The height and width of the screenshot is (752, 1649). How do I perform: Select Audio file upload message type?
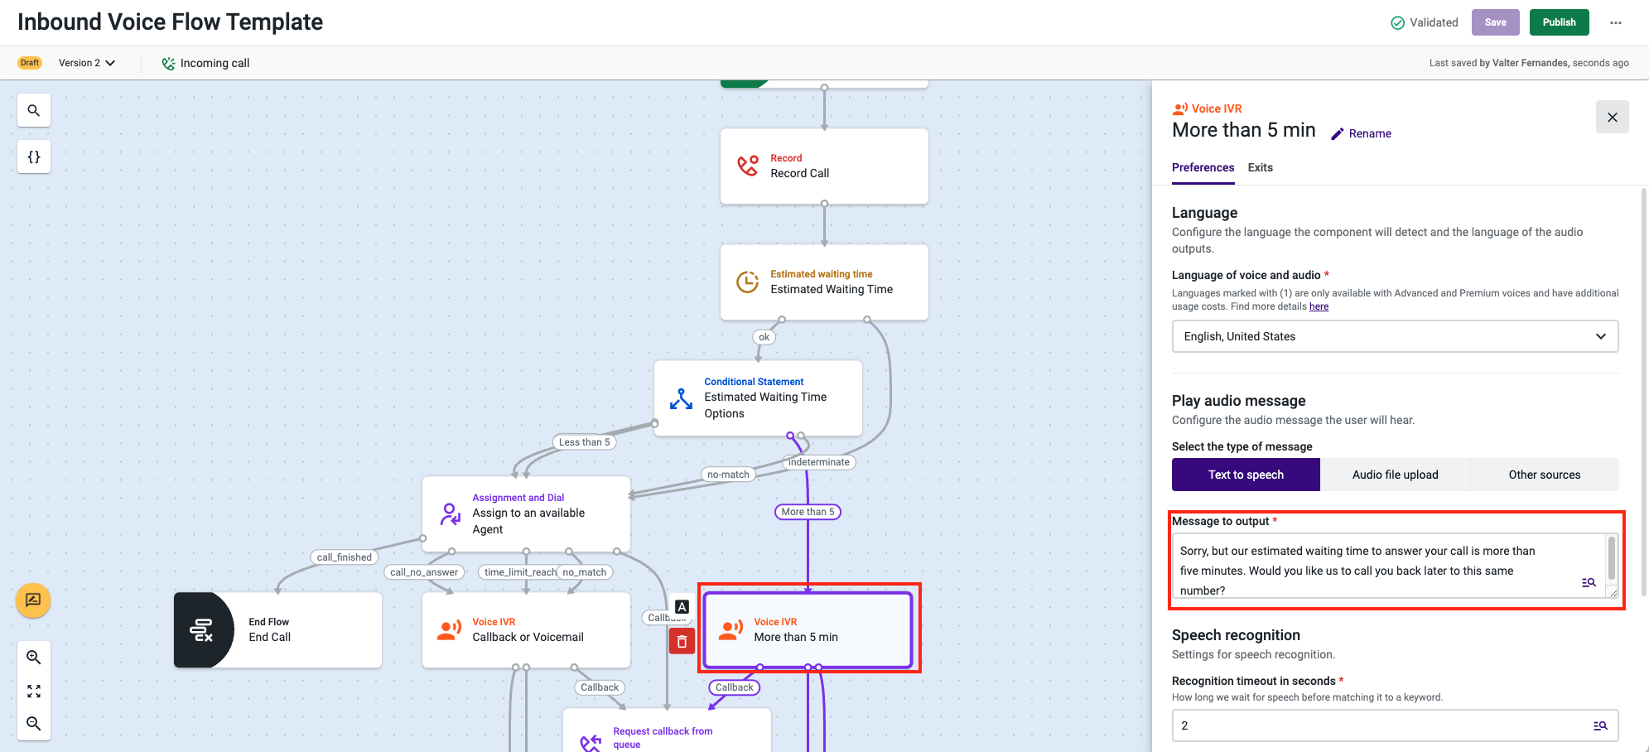[1395, 475]
